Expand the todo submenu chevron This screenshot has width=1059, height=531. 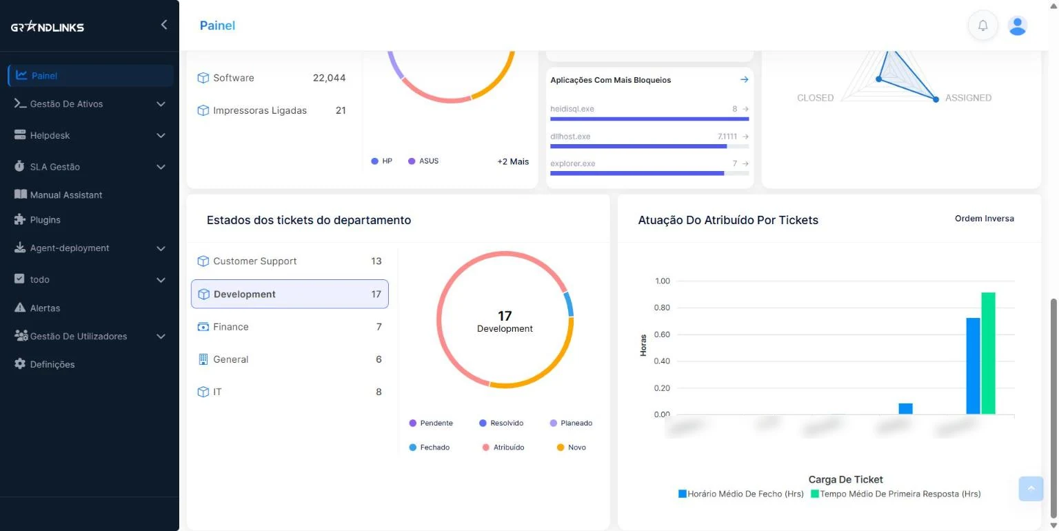click(x=161, y=280)
